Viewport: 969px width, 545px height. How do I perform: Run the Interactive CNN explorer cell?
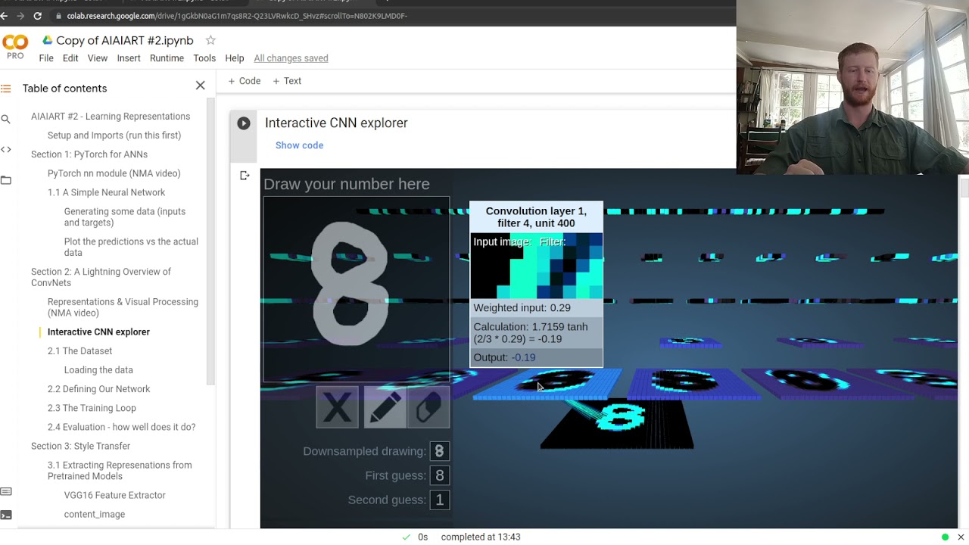point(243,123)
